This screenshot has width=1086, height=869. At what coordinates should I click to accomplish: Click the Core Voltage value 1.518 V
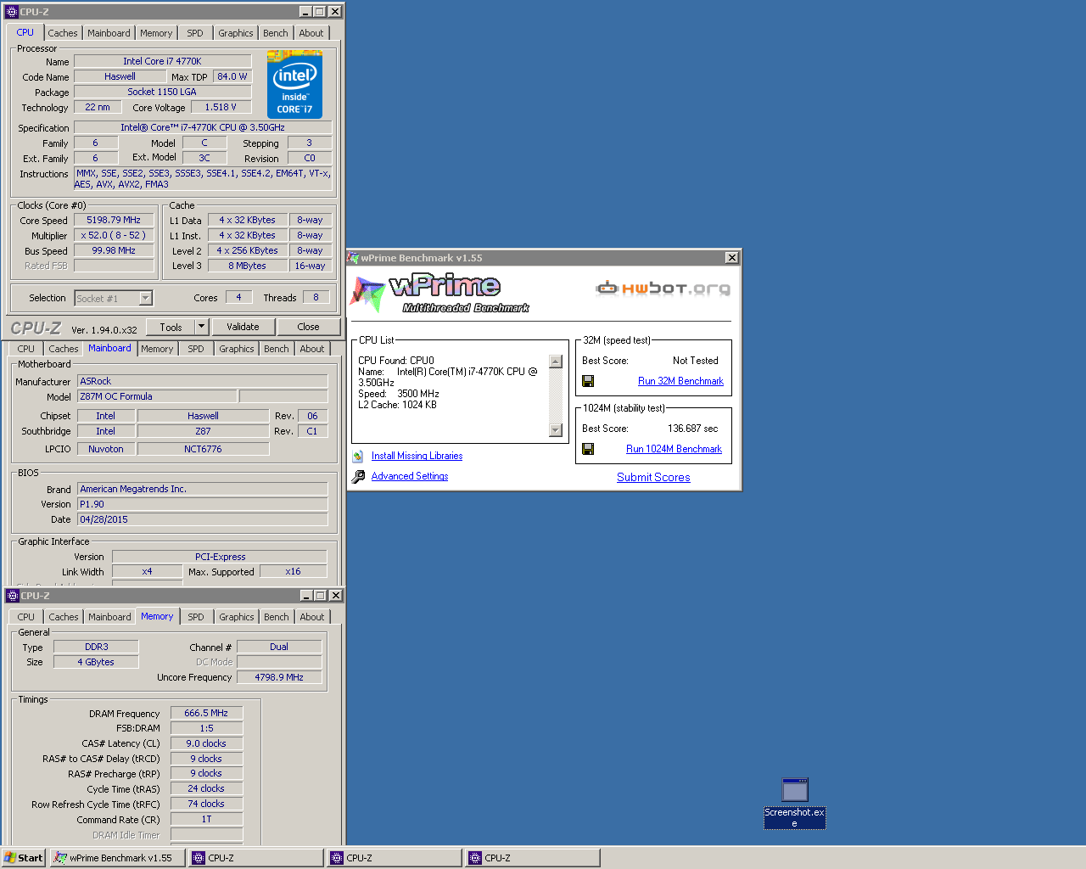[x=221, y=107]
